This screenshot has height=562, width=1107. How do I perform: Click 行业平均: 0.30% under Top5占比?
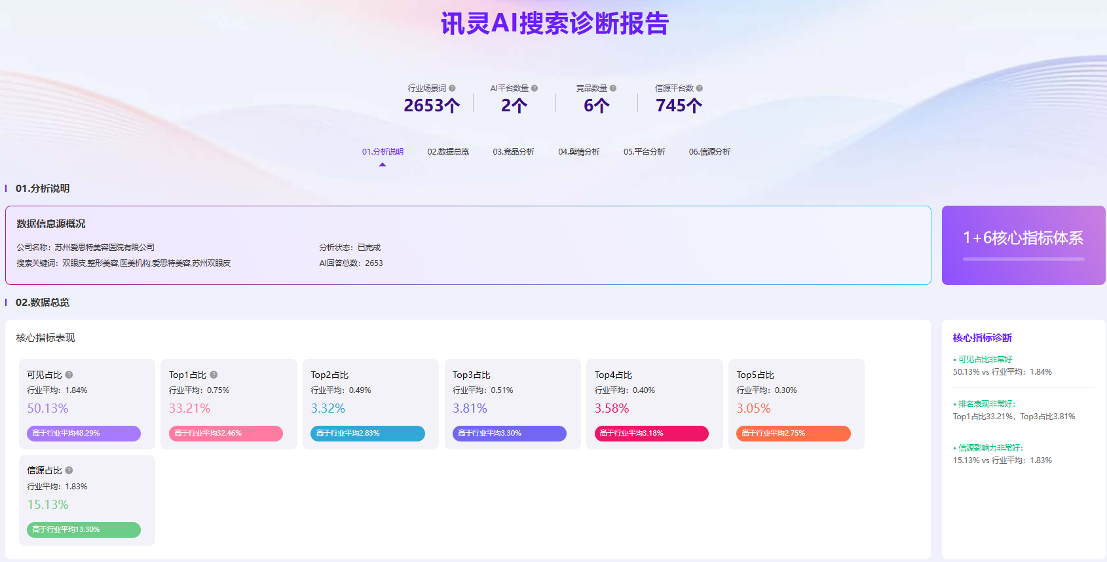[767, 390]
